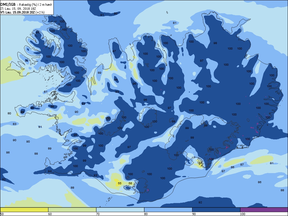Image resolution: width=288 pixels, height=216 pixels.
Task: Click the 55 humidity value on the map
Action: coord(120,183)
